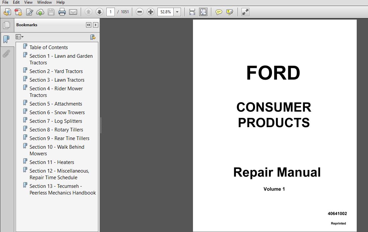Click the email envelope icon
This screenshot has width=368, height=232.
point(73,12)
